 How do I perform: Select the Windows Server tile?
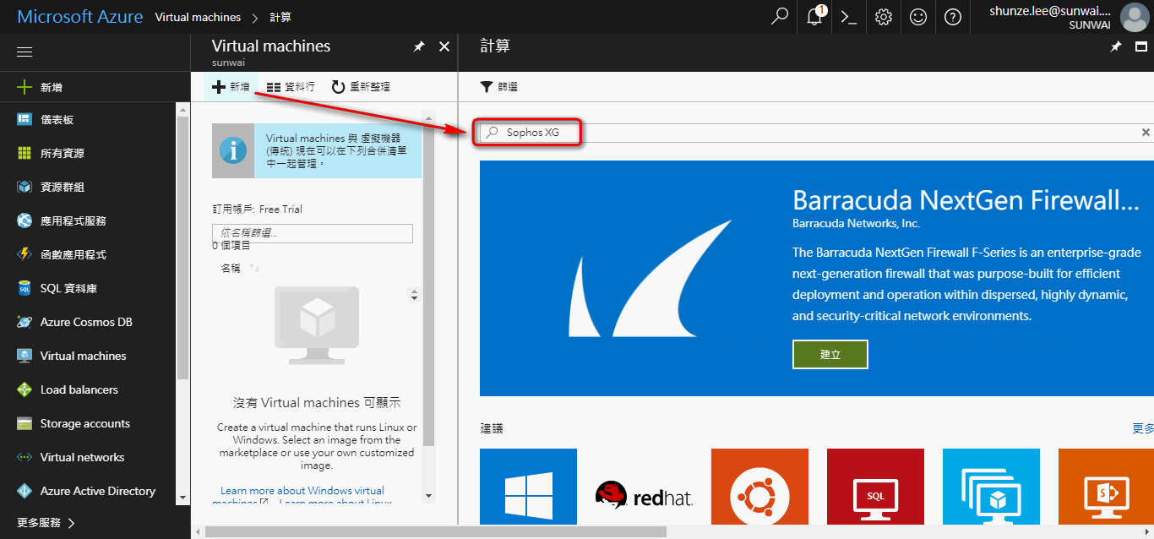pos(528,487)
